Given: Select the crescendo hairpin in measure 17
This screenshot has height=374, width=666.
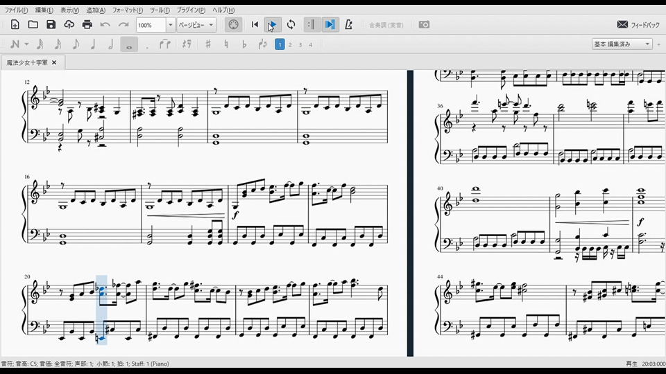Looking at the screenshot, I should [x=186, y=216].
